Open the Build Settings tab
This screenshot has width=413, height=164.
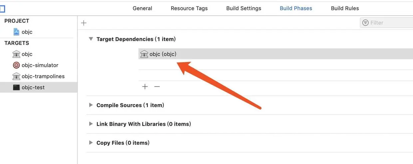click(244, 8)
